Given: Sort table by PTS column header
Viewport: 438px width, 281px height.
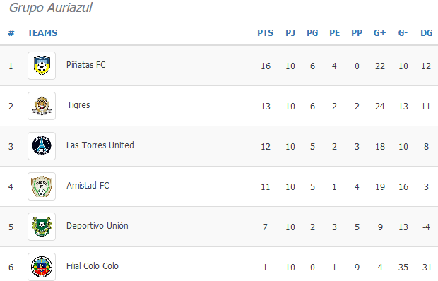Looking at the screenshot, I should [x=266, y=33].
